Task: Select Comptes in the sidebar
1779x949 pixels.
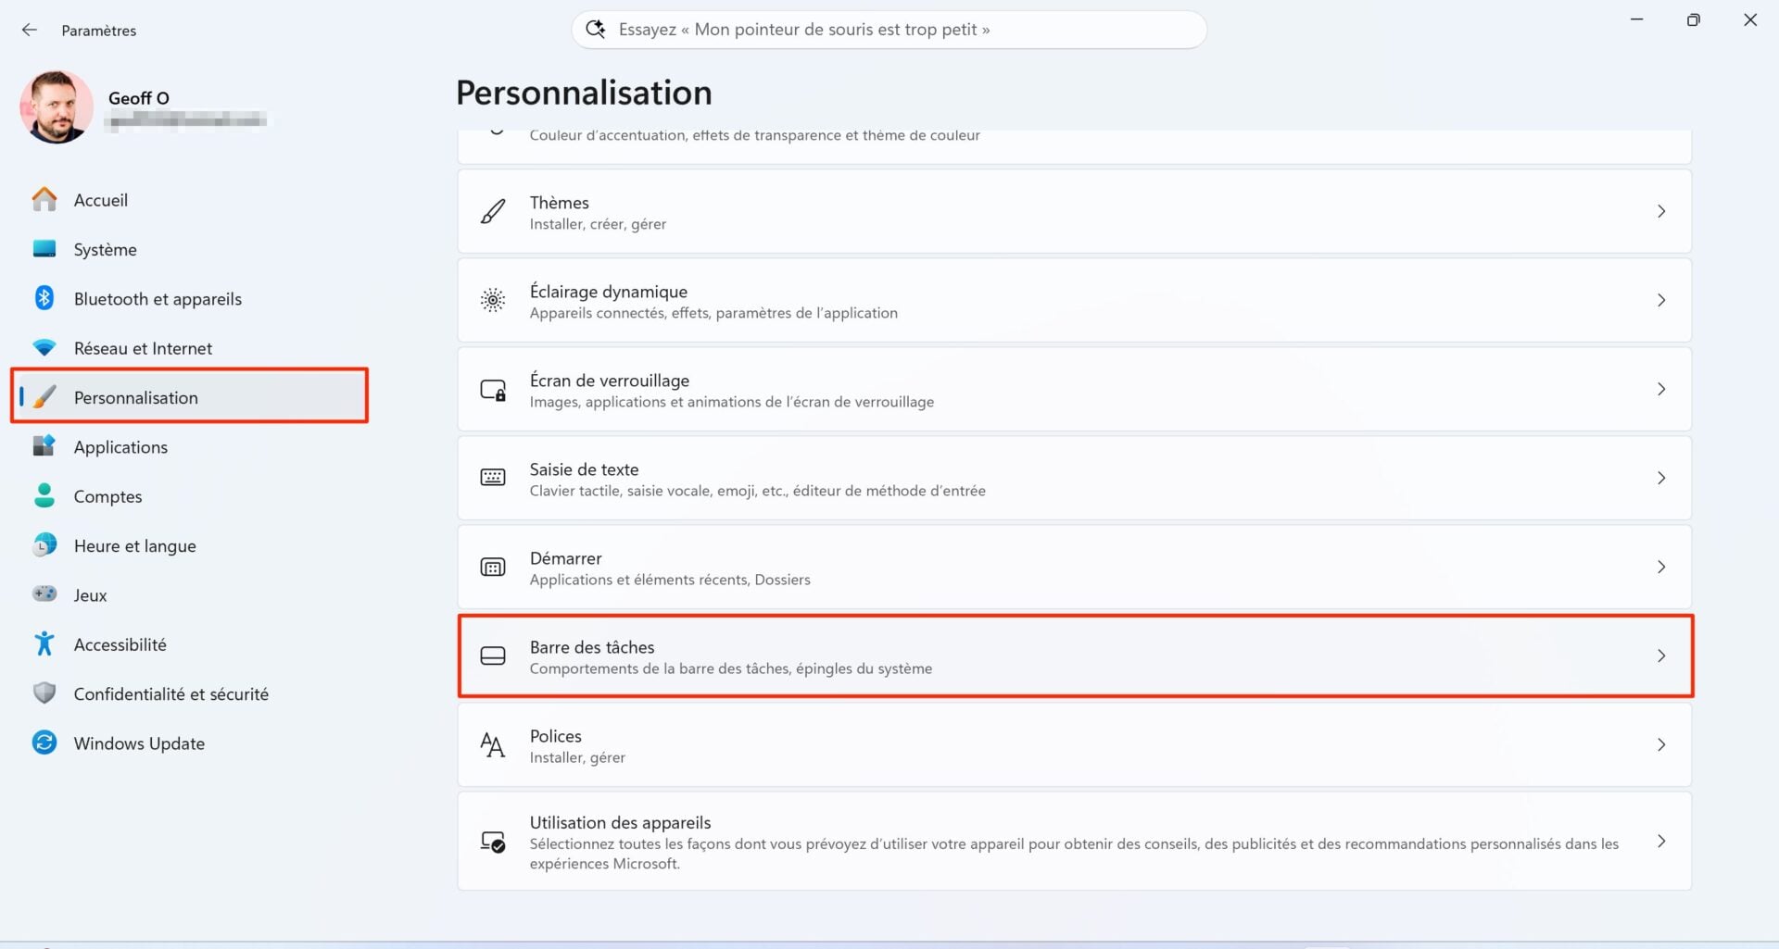Action: point(190,496)
